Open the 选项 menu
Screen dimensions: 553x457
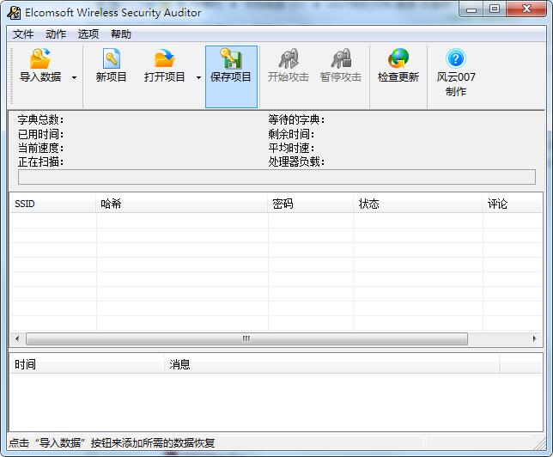(x=88, y=34)
